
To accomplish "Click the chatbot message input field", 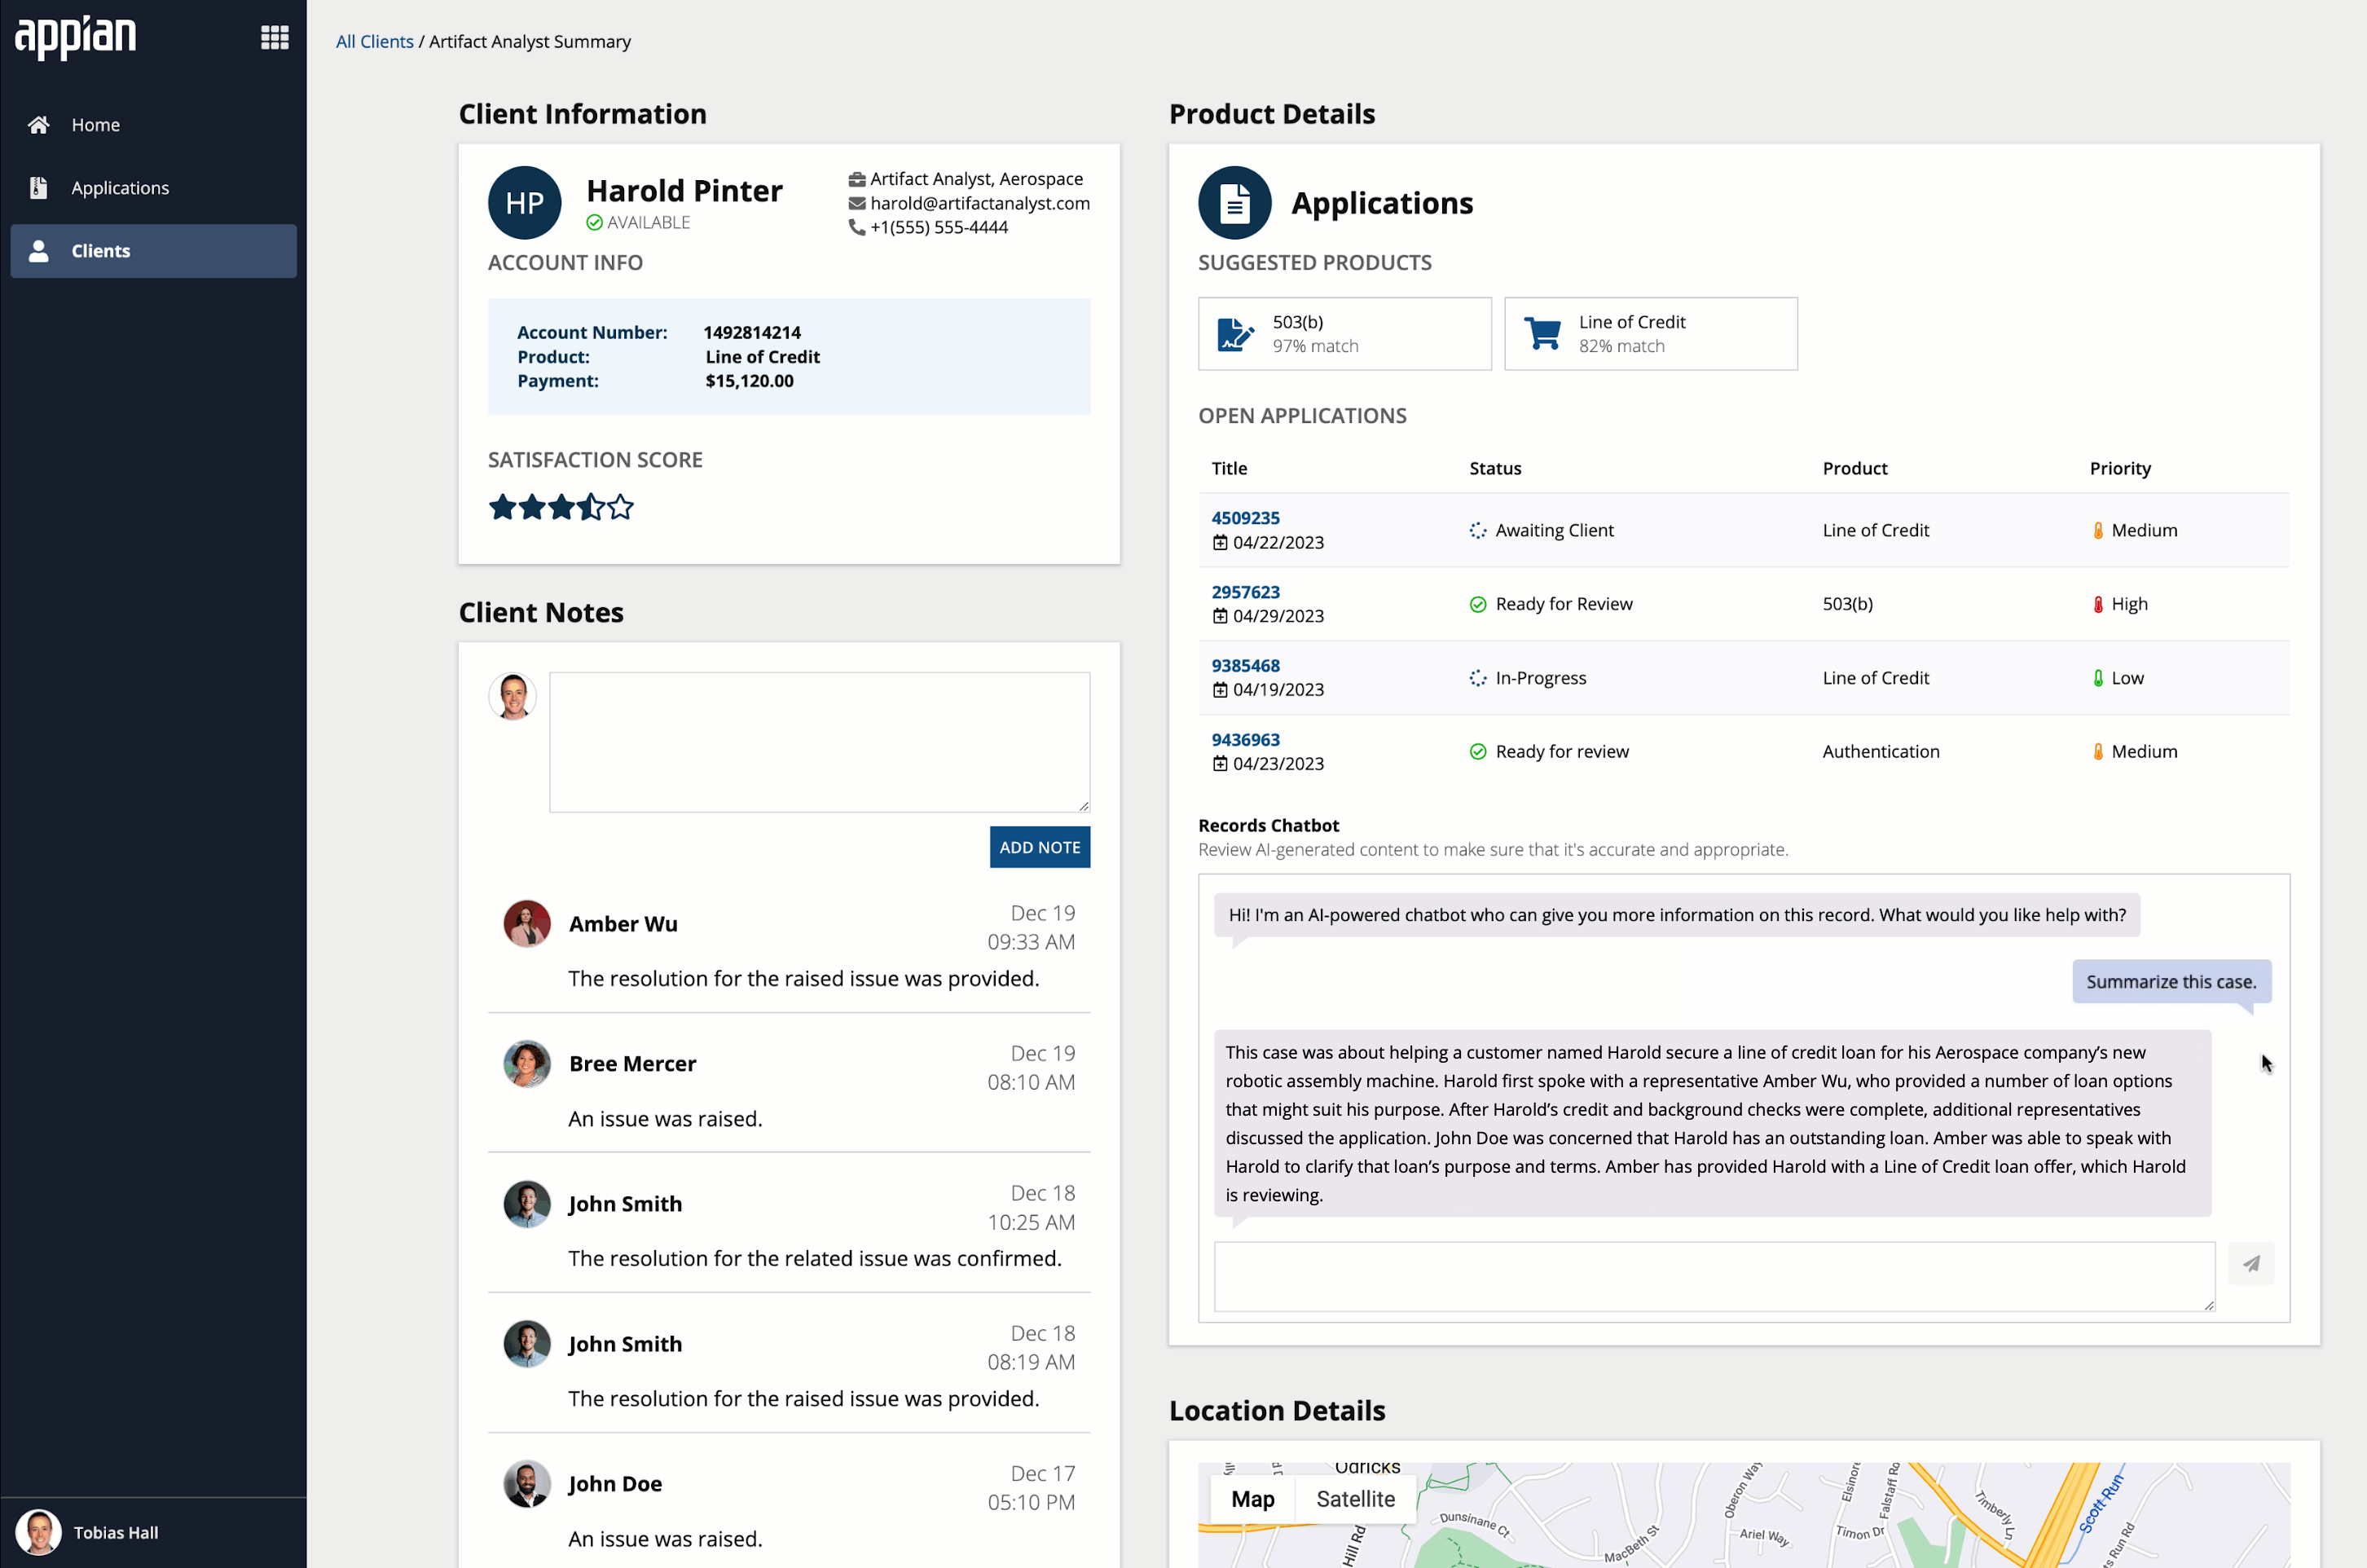I will (x=1714, y=1277).
